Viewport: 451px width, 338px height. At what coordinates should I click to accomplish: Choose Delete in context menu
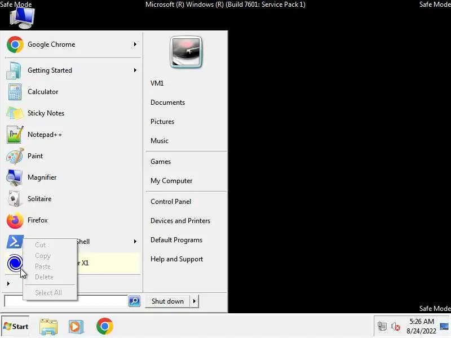(x=50, y=277)
